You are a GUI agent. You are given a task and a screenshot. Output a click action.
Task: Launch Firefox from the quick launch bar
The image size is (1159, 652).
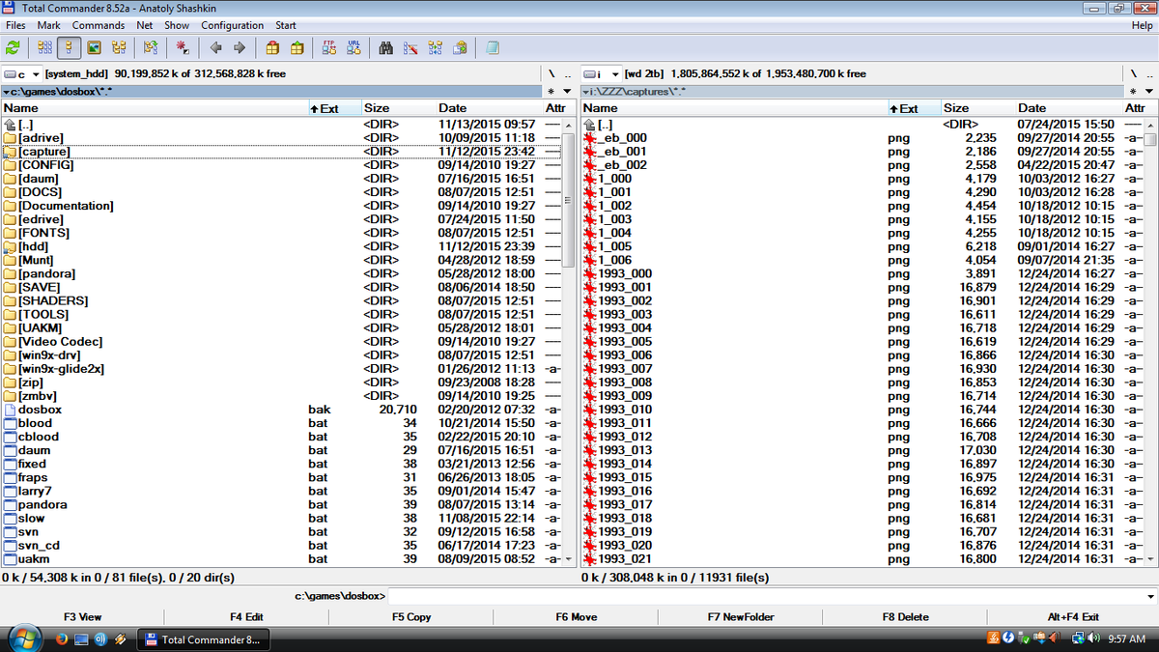click(x=61, y=638)
